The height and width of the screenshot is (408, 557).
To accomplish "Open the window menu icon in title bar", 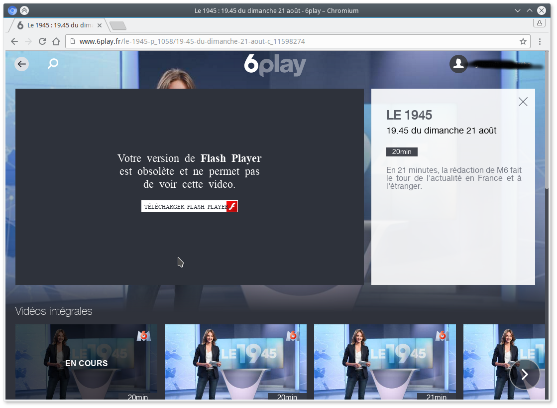I will point(12,10).
